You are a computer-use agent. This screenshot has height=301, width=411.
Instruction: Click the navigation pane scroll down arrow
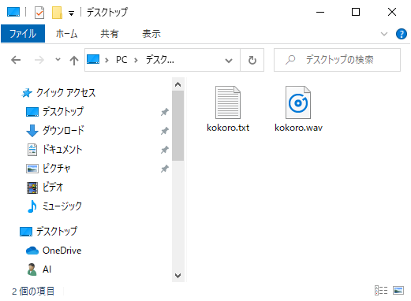[178, 276]
